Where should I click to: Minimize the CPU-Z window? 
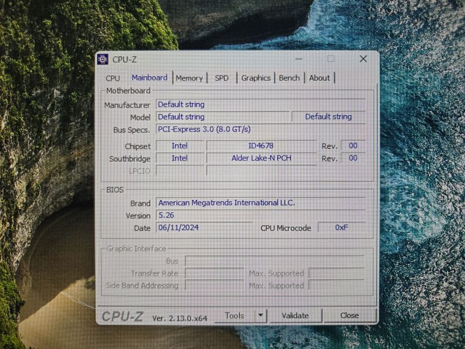pos(299,59)
